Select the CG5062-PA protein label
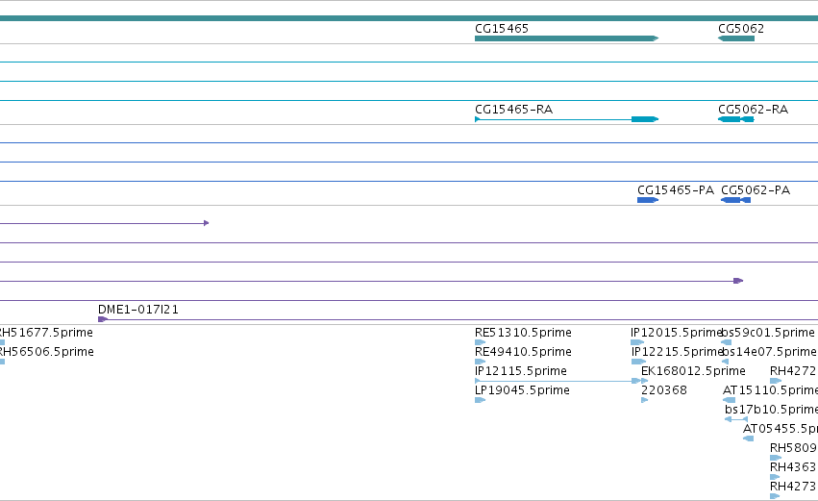The image size is (818, 501). pos(756,190)
